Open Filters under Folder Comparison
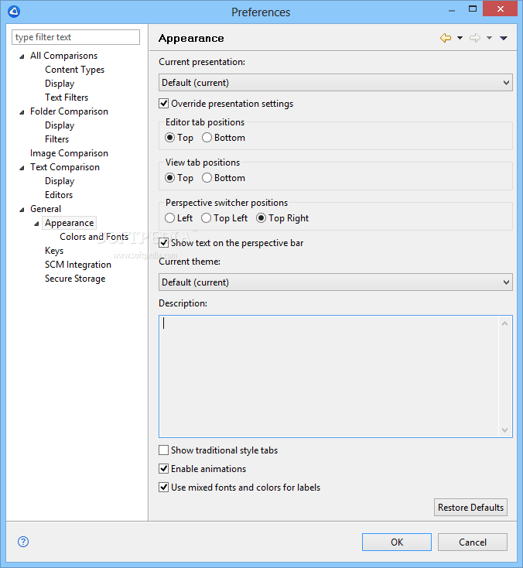This screenshot has height=568, width=523. [56, 139]
